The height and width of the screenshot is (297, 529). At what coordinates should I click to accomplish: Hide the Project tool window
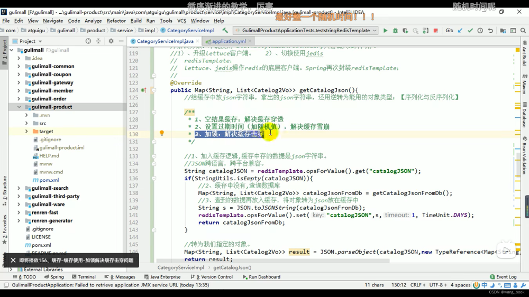[x=121, y=41]
